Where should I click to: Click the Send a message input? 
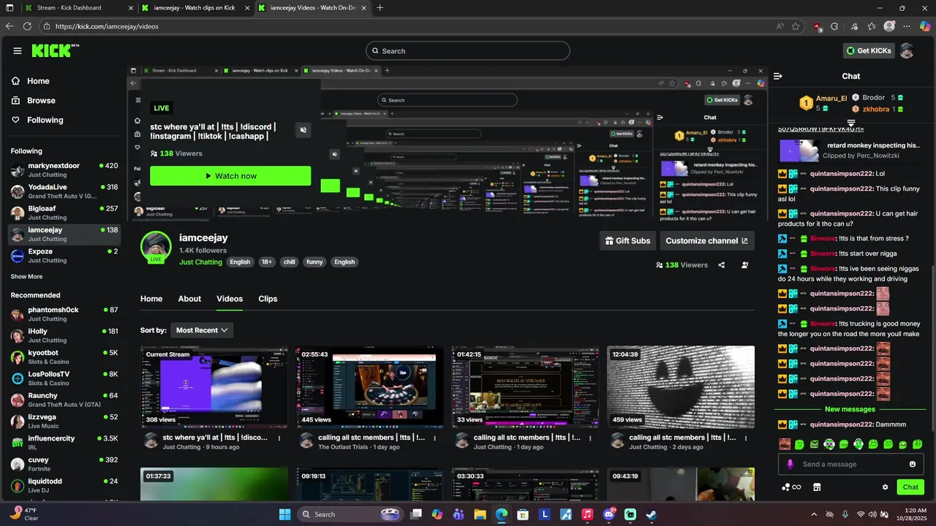click(x=852, y=464)
